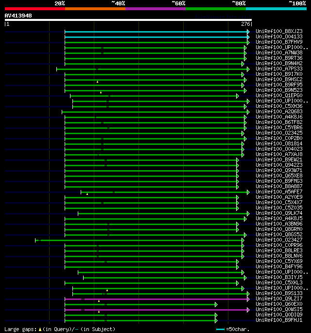Open the UniRef100_B8XJZ3 hit
This screenshot has width=311, height=333.
click(279, 31)
